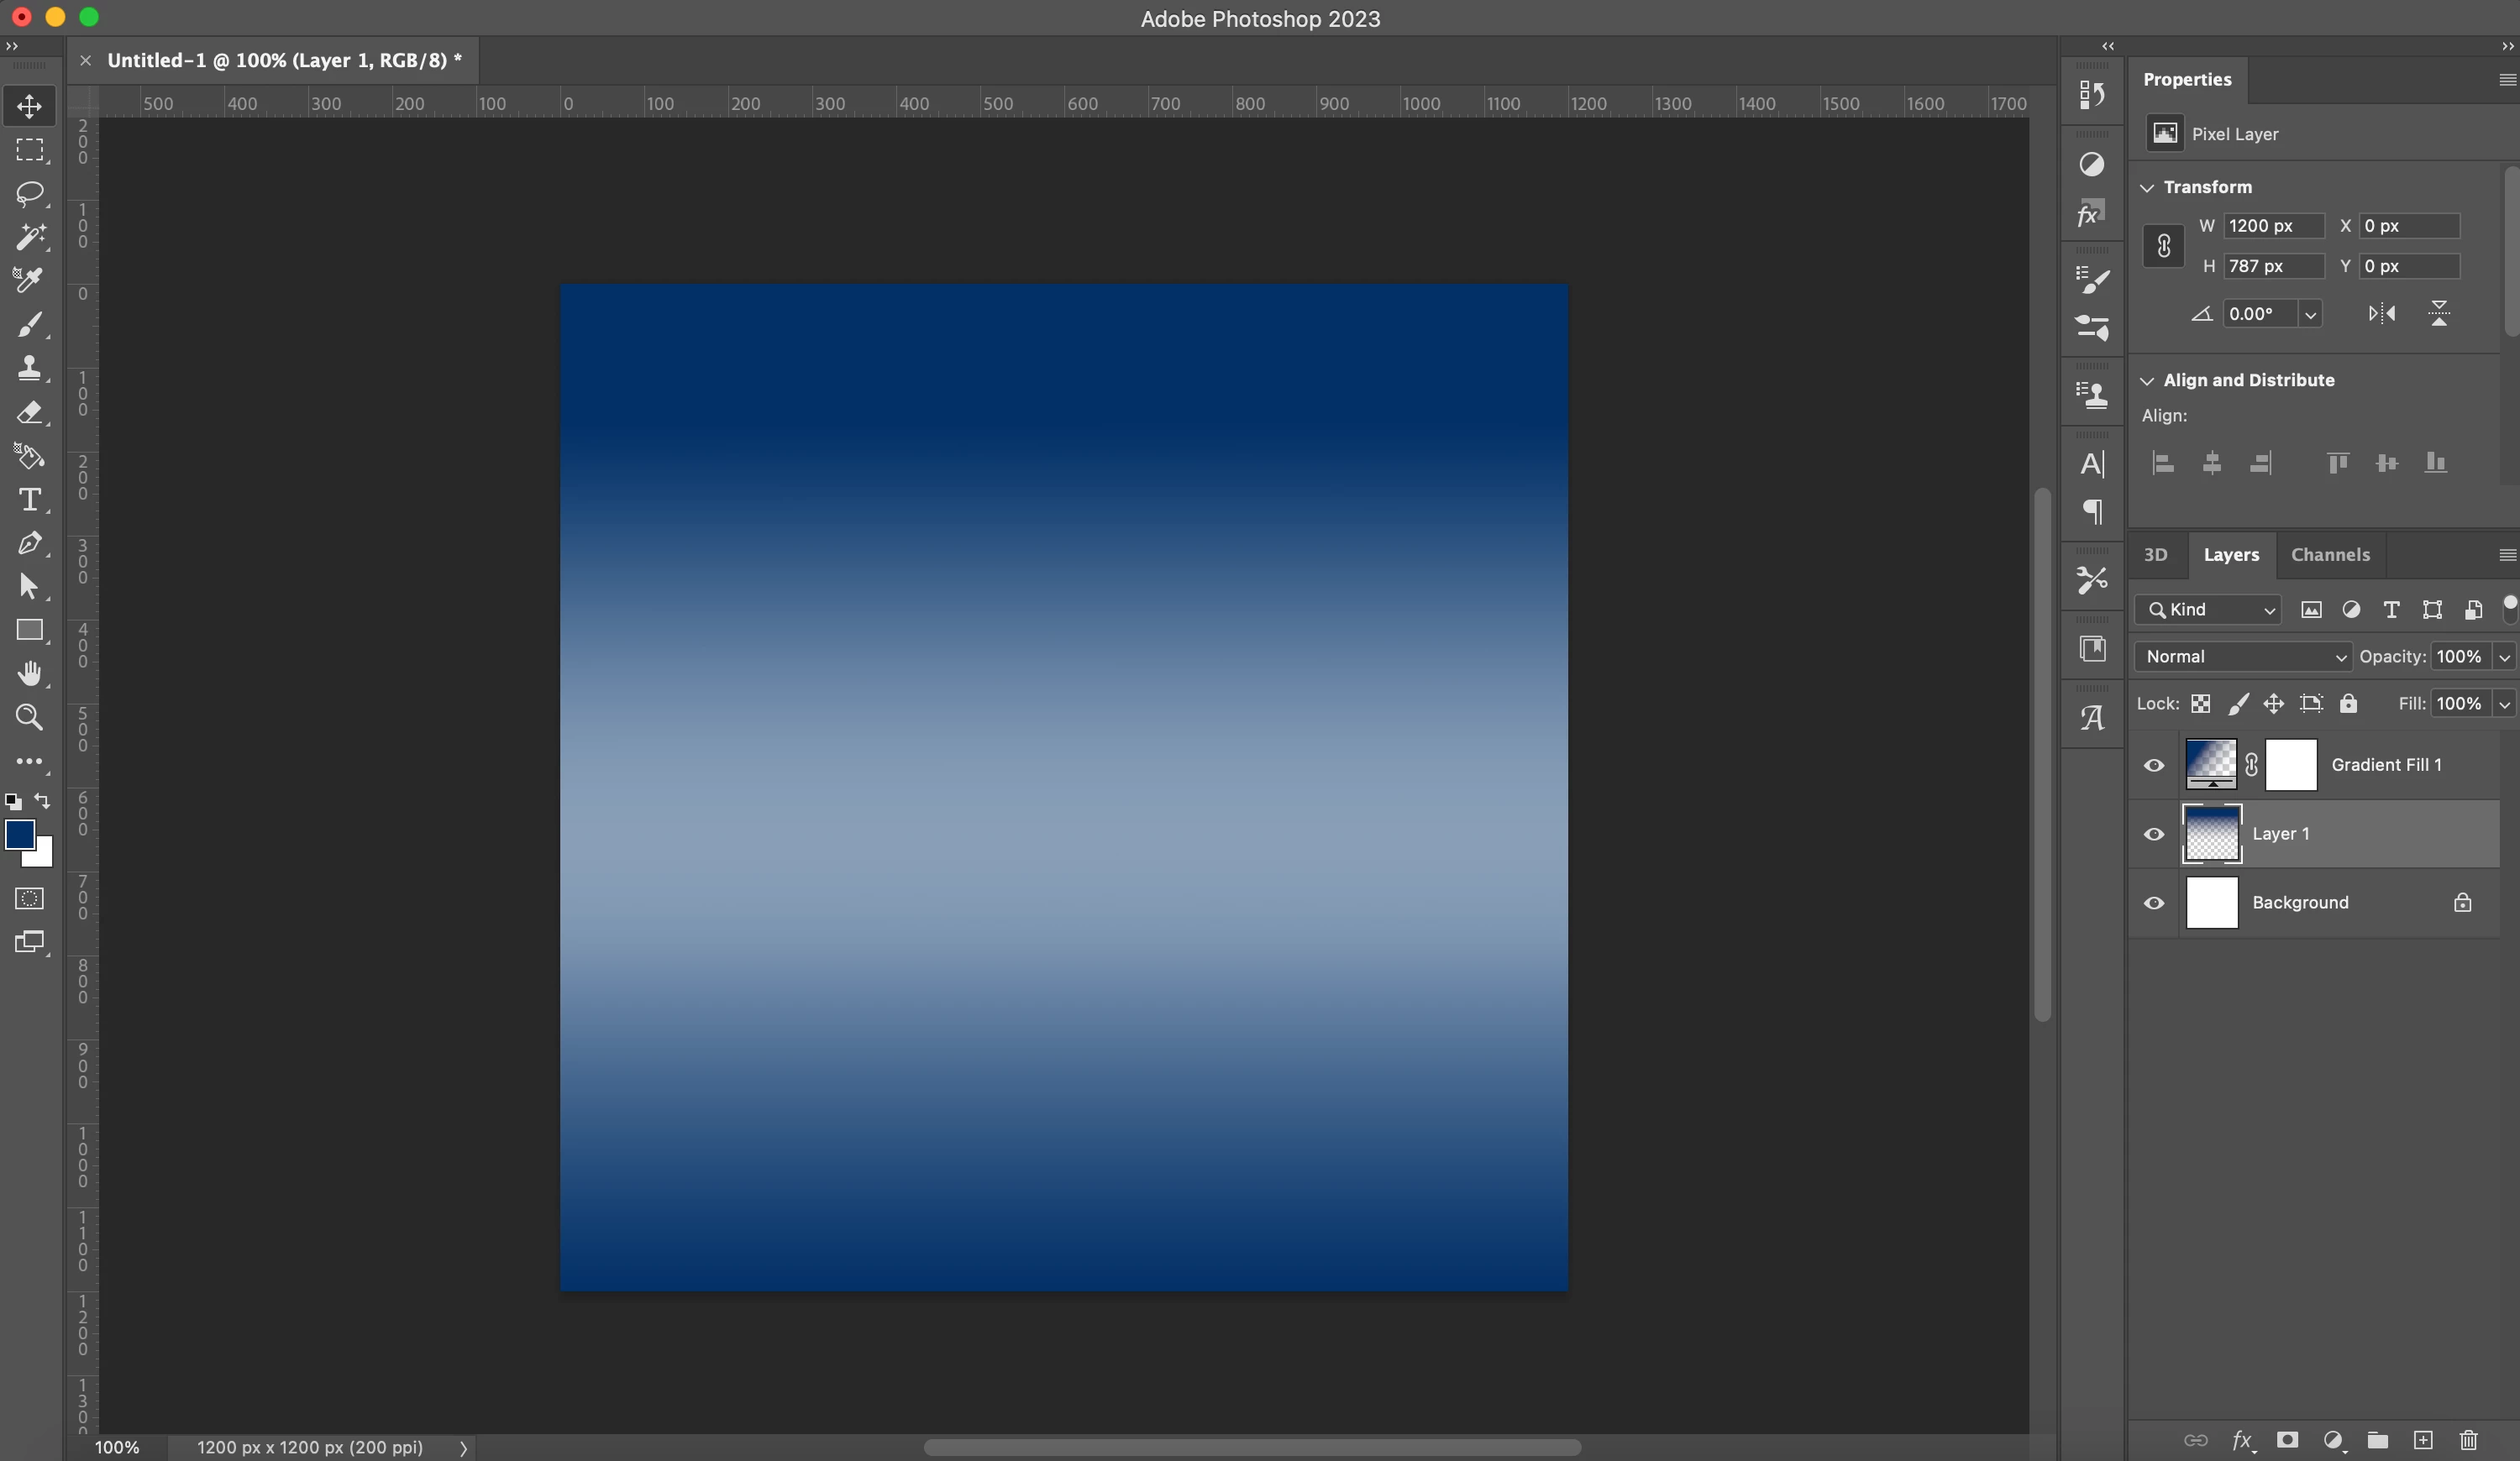Toggle visibility of the Background layer

point(2154,903)
